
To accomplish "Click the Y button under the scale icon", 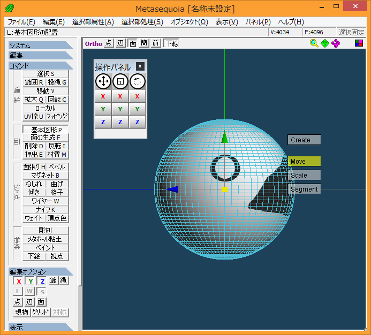I will coord(120,109).
